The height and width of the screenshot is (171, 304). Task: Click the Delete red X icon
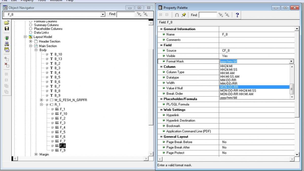(x=7, y=65)
